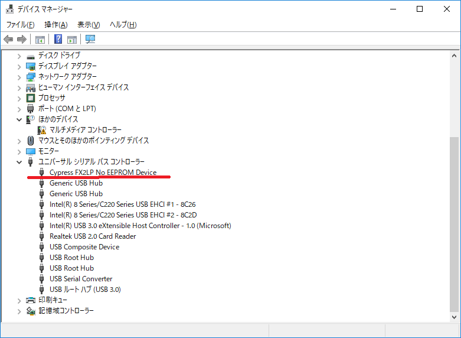This screenshot has height=338, width=461.
Task: Open the ヘルプ(H) menu
Action: pyautogui.click(x=123, y=25)
